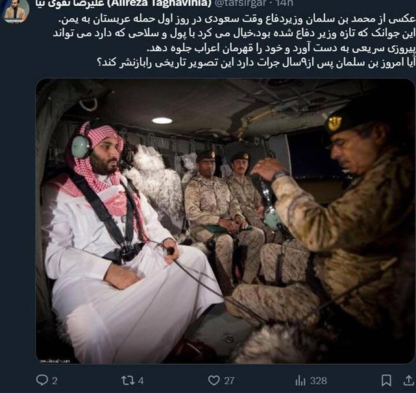416x393 pixels.
Task: Open the tweet permalink via the 14h timestamp
Action: (x=284, y=3)
